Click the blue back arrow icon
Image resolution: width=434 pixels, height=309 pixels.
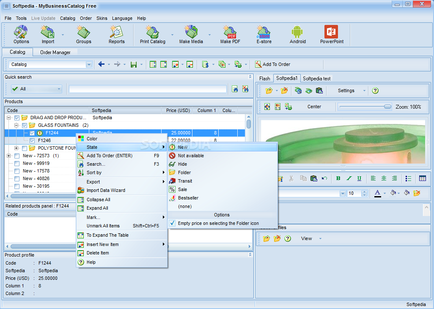pyautogui.click(x=101, y=64)
